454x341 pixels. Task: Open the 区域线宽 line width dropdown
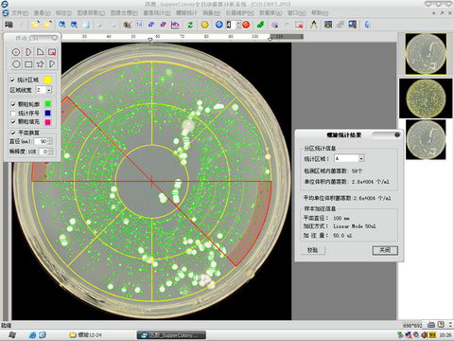tap(49, 90)
